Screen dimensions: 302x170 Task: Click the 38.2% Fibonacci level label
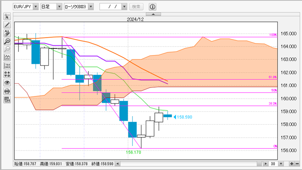pos(273,104)
